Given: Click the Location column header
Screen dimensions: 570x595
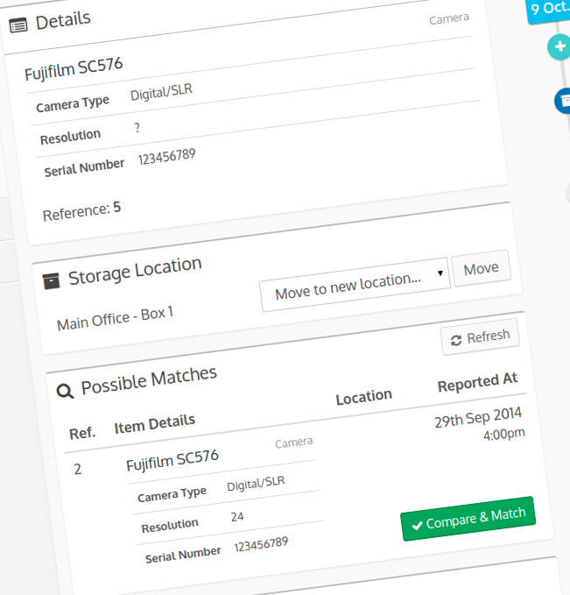Looking at the screenshot, I should (364, 397).
